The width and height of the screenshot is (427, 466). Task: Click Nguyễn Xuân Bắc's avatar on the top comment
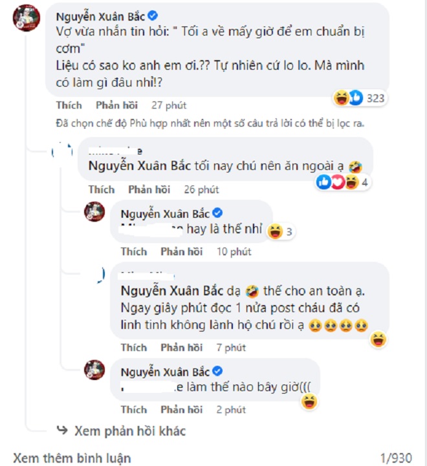pos(28,20)
